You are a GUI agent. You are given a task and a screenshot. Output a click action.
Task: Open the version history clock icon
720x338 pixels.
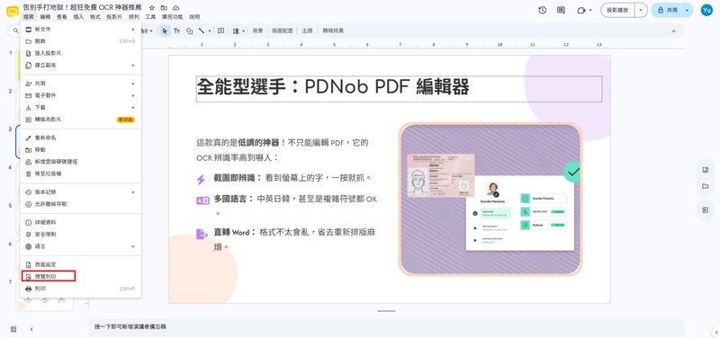tap(543, 10)
